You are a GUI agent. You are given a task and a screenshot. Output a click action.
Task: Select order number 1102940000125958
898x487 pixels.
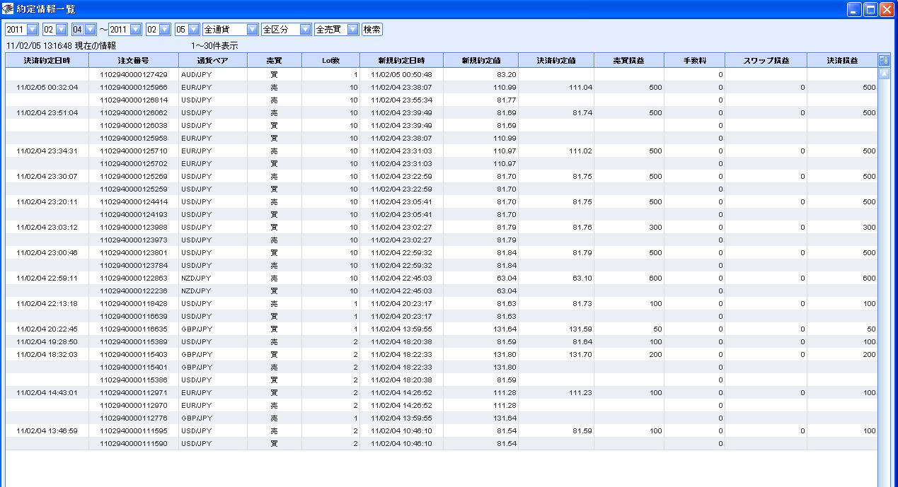[x=134, y=138]
